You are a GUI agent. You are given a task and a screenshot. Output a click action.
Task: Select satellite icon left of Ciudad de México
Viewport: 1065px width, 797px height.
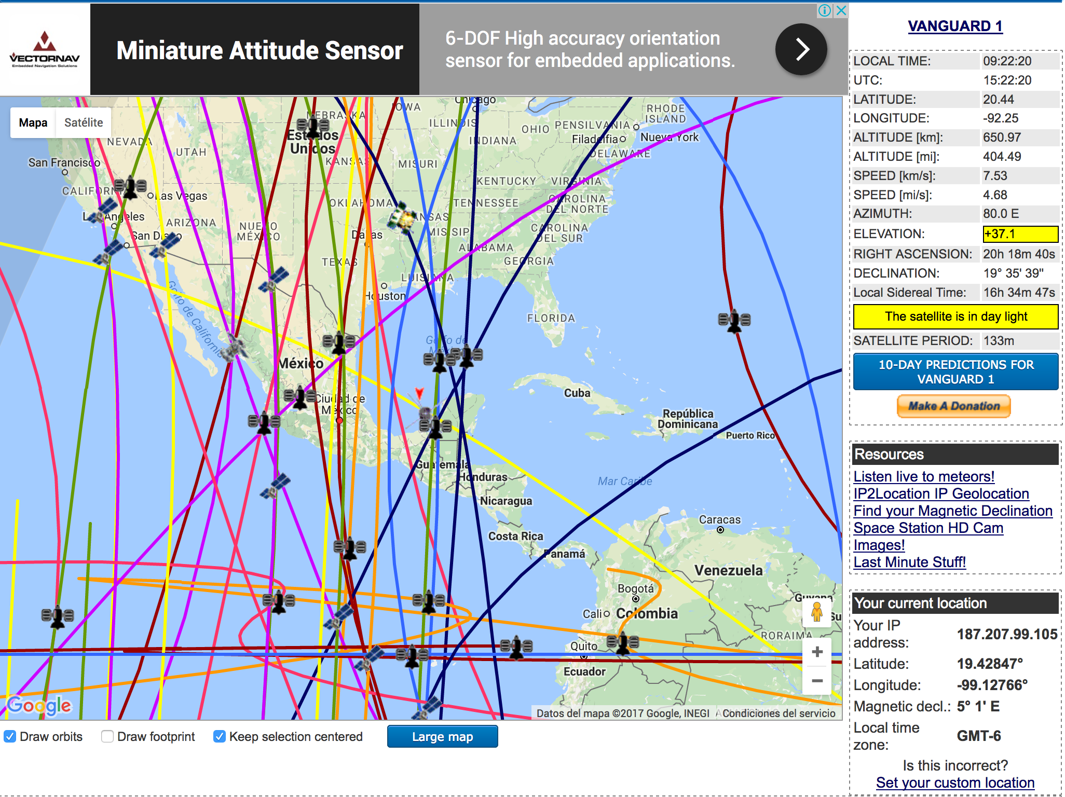coord(300,397)
